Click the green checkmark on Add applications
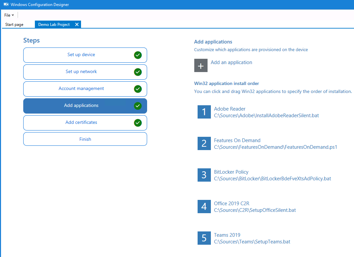The height and width of the screenshot is (257, 354). pos(138,106)
